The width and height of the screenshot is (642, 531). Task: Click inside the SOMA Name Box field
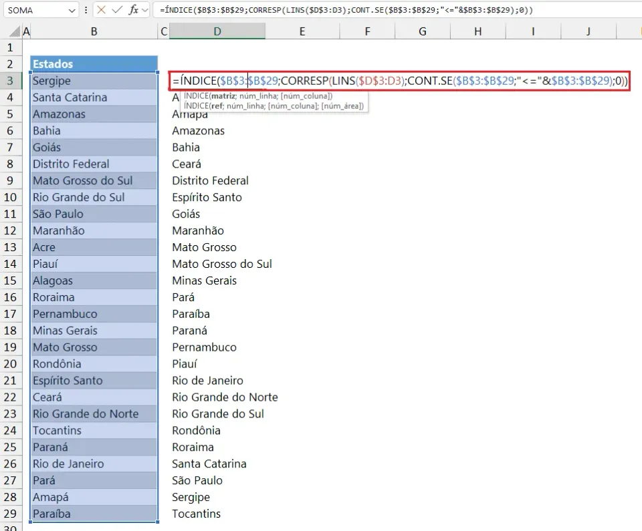click(35, 10)
